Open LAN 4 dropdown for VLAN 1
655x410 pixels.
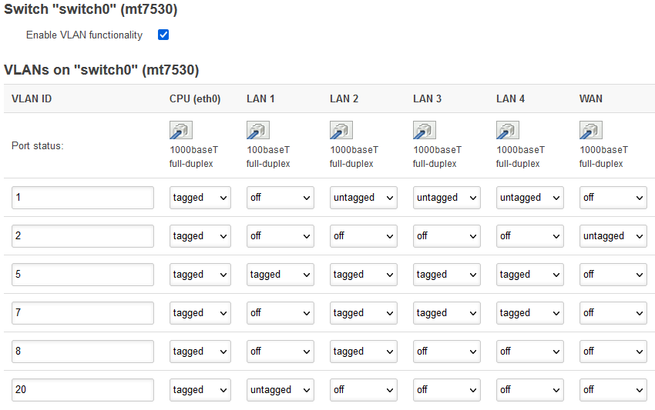529,198
